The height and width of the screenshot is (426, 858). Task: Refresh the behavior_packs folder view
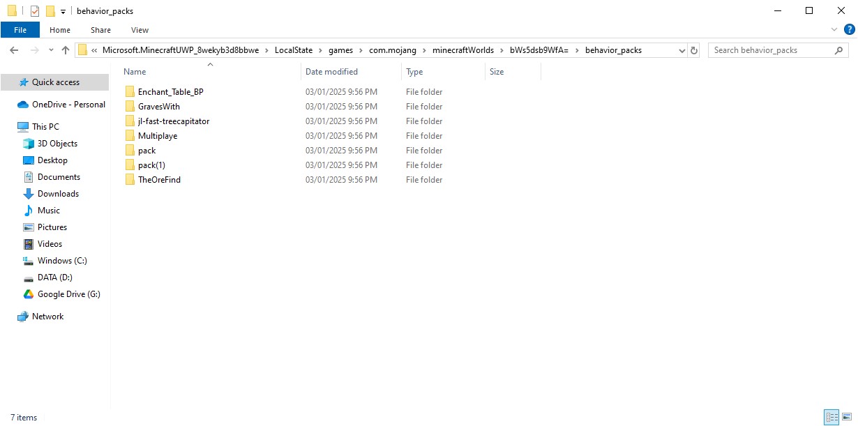(694, 50)
